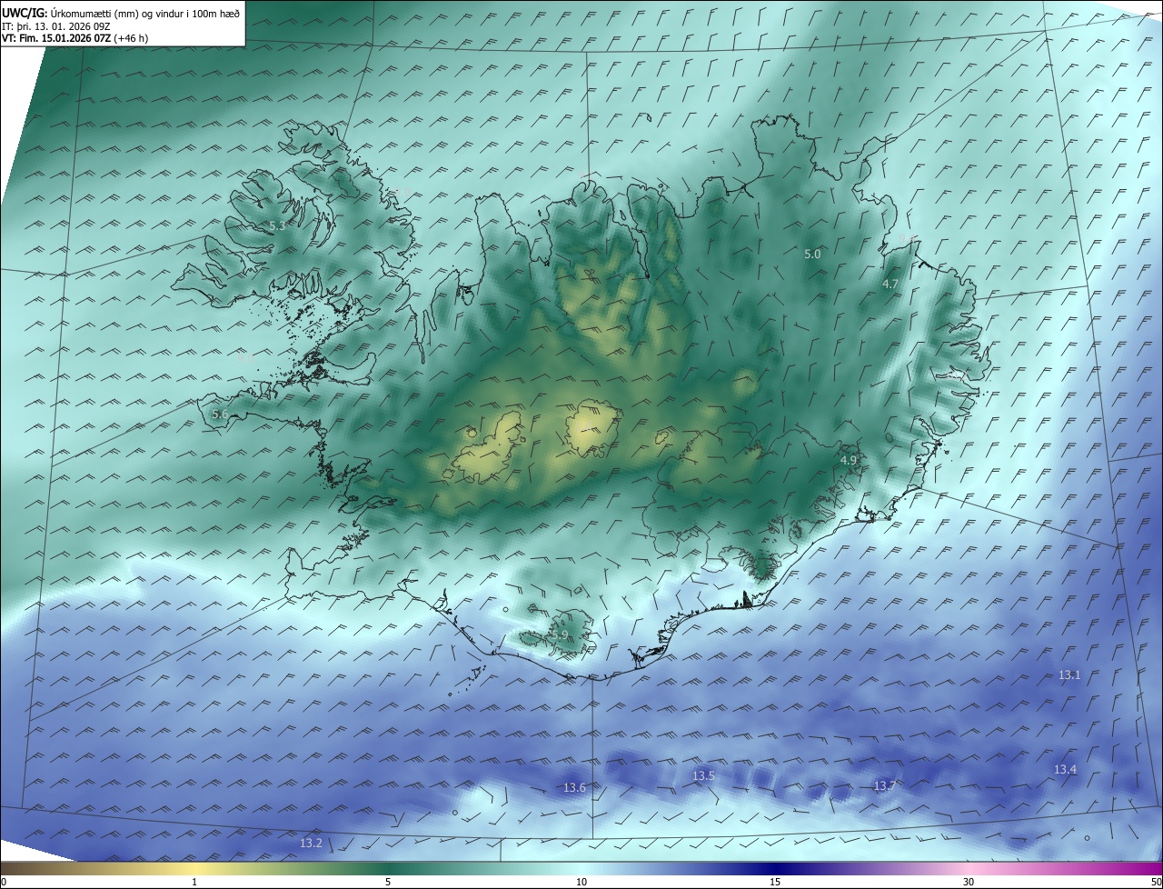1163x889 pixels.
Task: Click the 13.6 value label over the sea
Action: coord(575,788)
